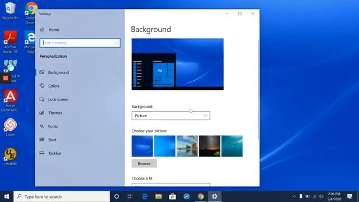Click the Home icon in Settings

43,30
